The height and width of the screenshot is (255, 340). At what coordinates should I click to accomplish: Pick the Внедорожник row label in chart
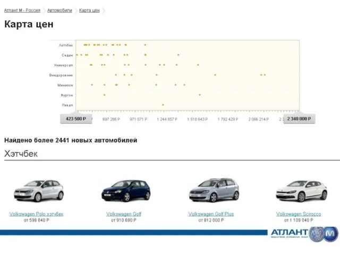coord(62,75)
